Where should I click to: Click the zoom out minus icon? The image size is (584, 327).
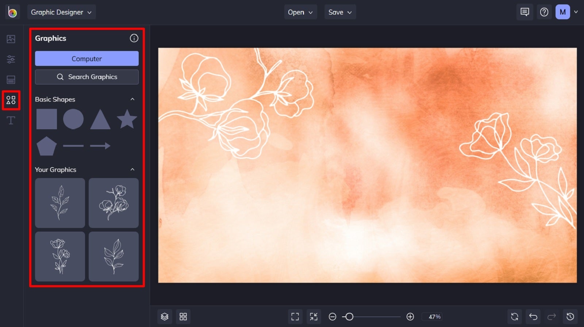(x=332, y=317)
